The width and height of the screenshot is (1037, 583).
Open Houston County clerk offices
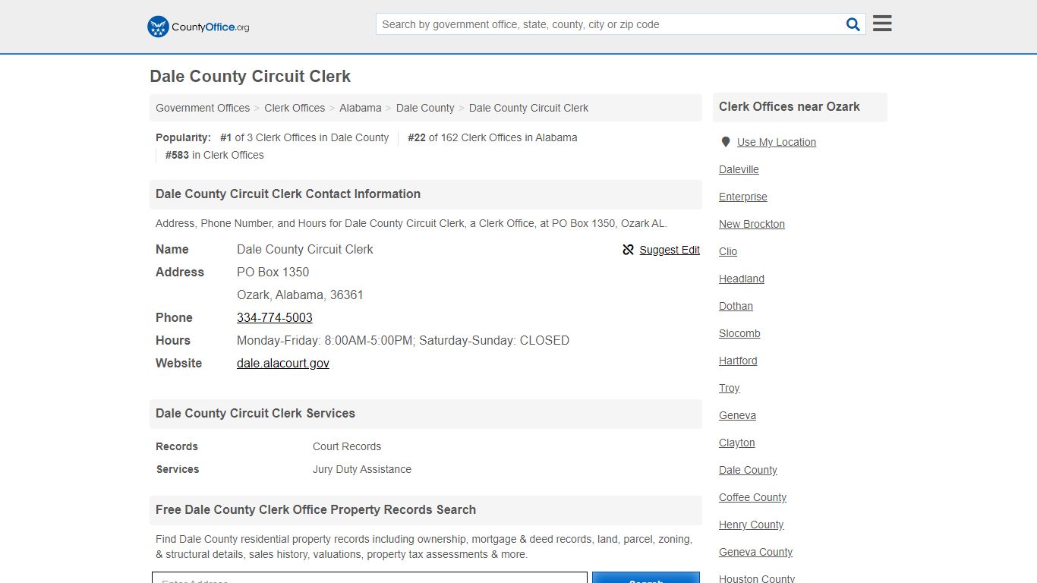(x=757, y=578)
